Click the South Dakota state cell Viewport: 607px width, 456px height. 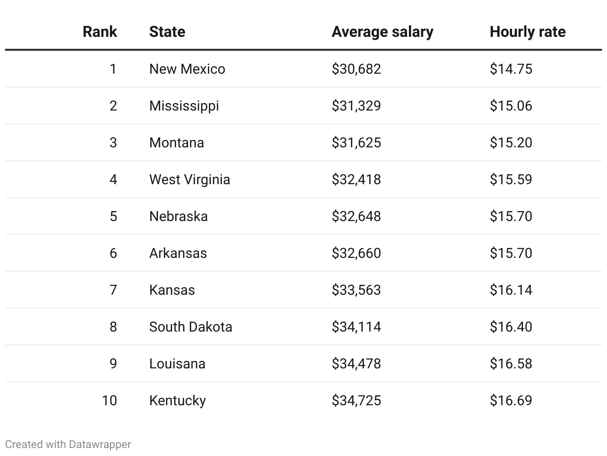(191, 327)
